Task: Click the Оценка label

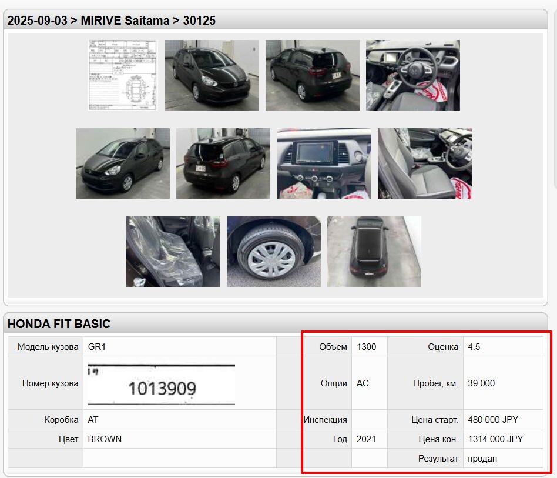Action: pos(443,347)
